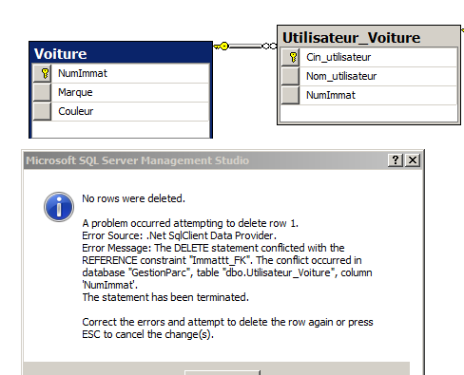The width and height of the screenshot is (464, 375).
Task: Select the NumImmat column in Voiture table
Action: (121, 73)
